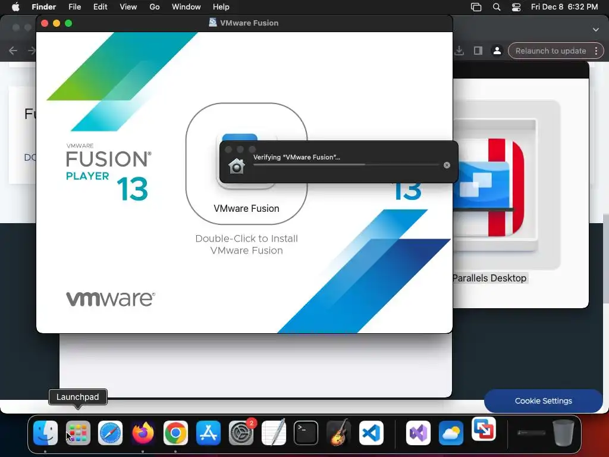Open VMware Fusion icon in the Dock
Screen dimensions: 609x457
484,429
